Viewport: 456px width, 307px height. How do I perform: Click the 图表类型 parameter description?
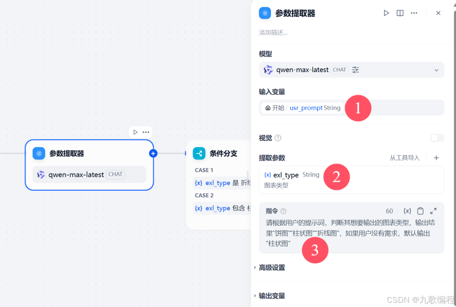276,185
